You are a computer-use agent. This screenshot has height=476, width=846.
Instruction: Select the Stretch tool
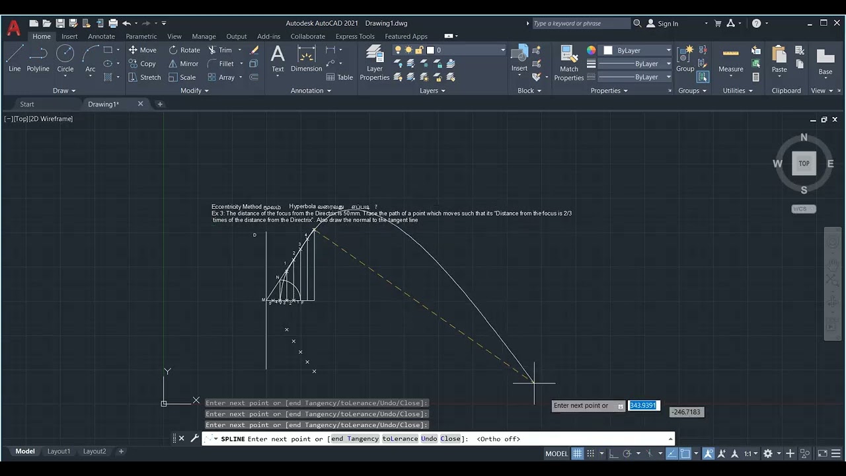click(x=144, y=77)
